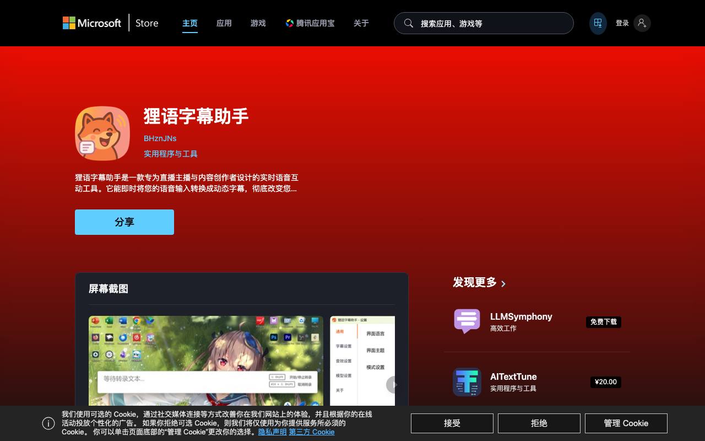Open the settings window screenshot thumbnail

coord(362,361)
